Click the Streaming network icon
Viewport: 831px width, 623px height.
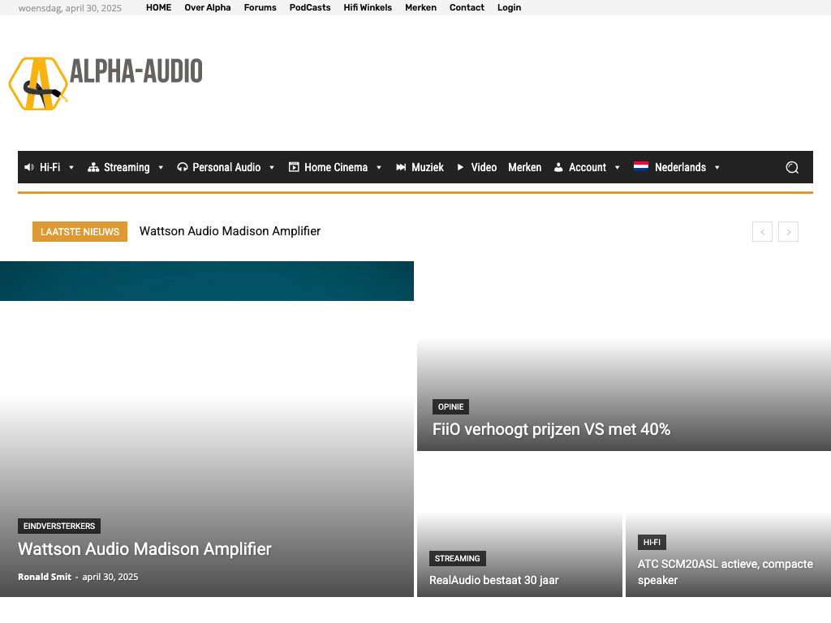(93, 167)
